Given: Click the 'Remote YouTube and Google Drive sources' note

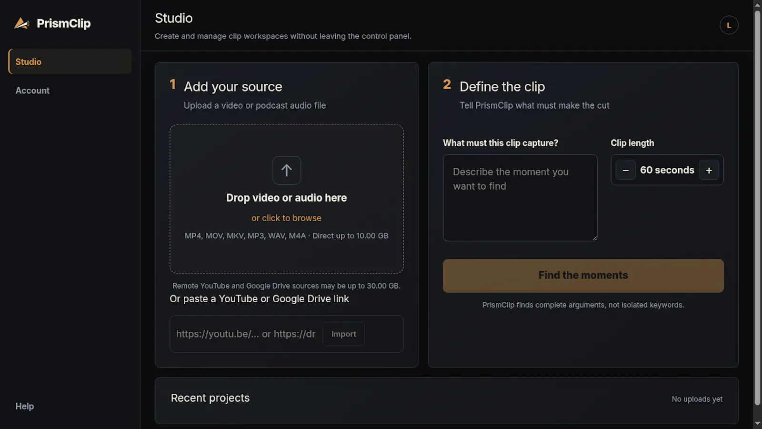Looking at the screenshot, I should (286, 286).
